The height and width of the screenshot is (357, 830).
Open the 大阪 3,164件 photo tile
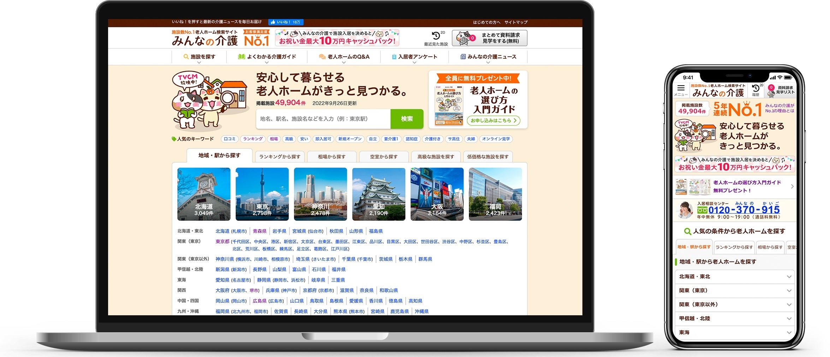[437, 194]
